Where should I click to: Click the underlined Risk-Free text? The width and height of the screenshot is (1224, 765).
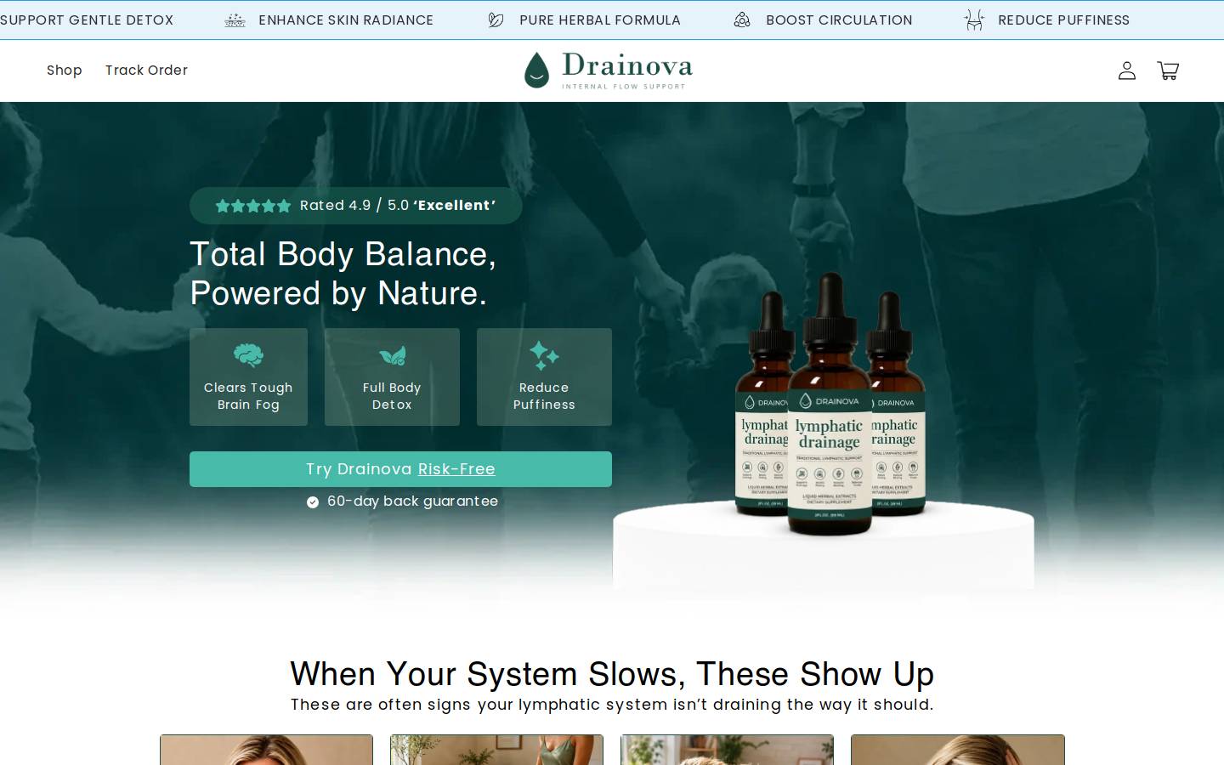coord(456,469)
